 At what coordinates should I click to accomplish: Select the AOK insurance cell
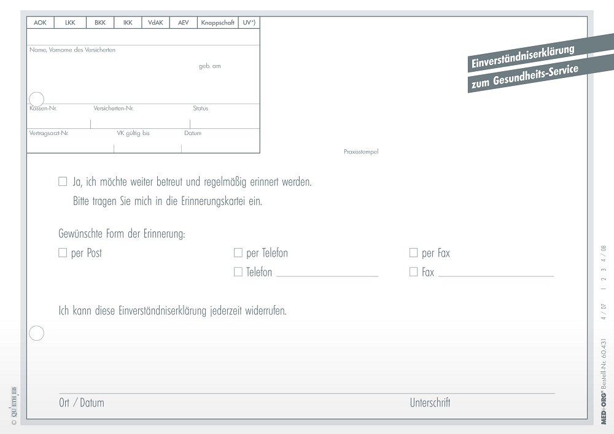41,23
